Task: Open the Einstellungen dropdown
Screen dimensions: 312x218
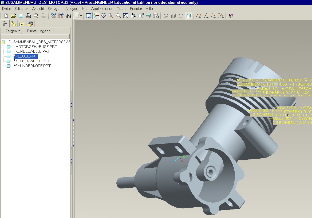Action: 38,31
